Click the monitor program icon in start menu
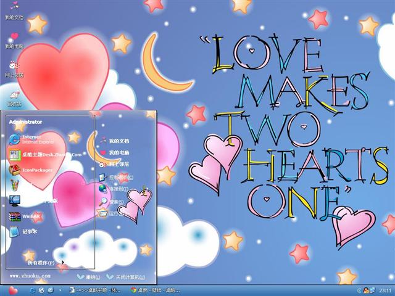Image resolution: width=395 pixels, height=296 pixels. point(15,201)
